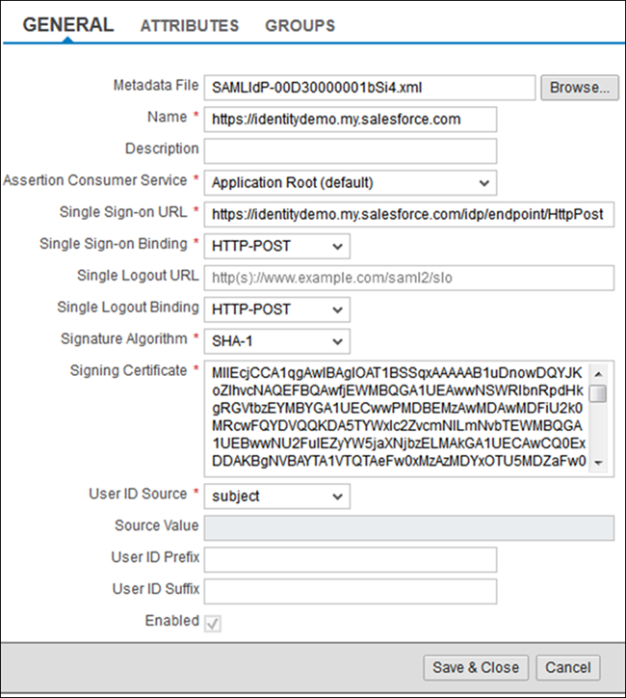
Task: Click the Enabled label text
Action: [x=172, y=621]
